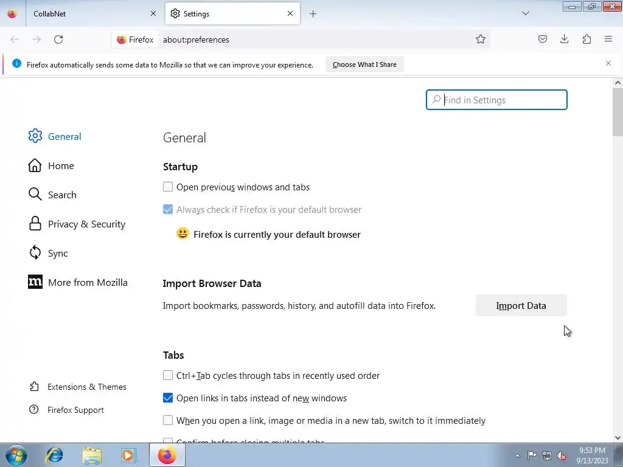Image resolution: width=623 pixels, height=467 pixels.
Task: Click the Firefox identity icon in address bar
Action: point(135,40)
